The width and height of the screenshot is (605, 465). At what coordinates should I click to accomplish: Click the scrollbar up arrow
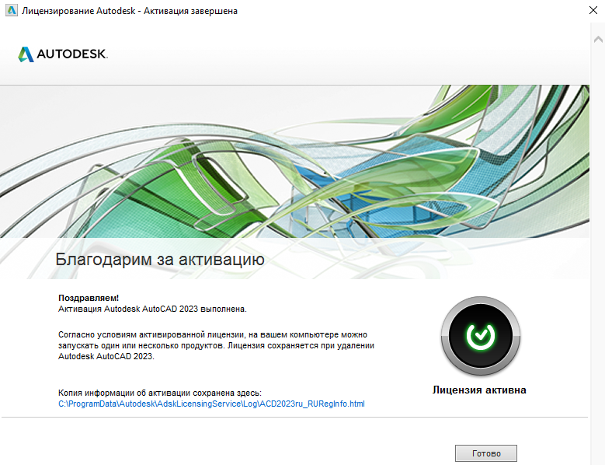598,40
